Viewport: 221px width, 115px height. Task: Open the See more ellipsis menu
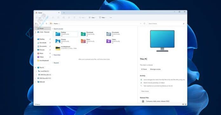(x=111, y=17)
